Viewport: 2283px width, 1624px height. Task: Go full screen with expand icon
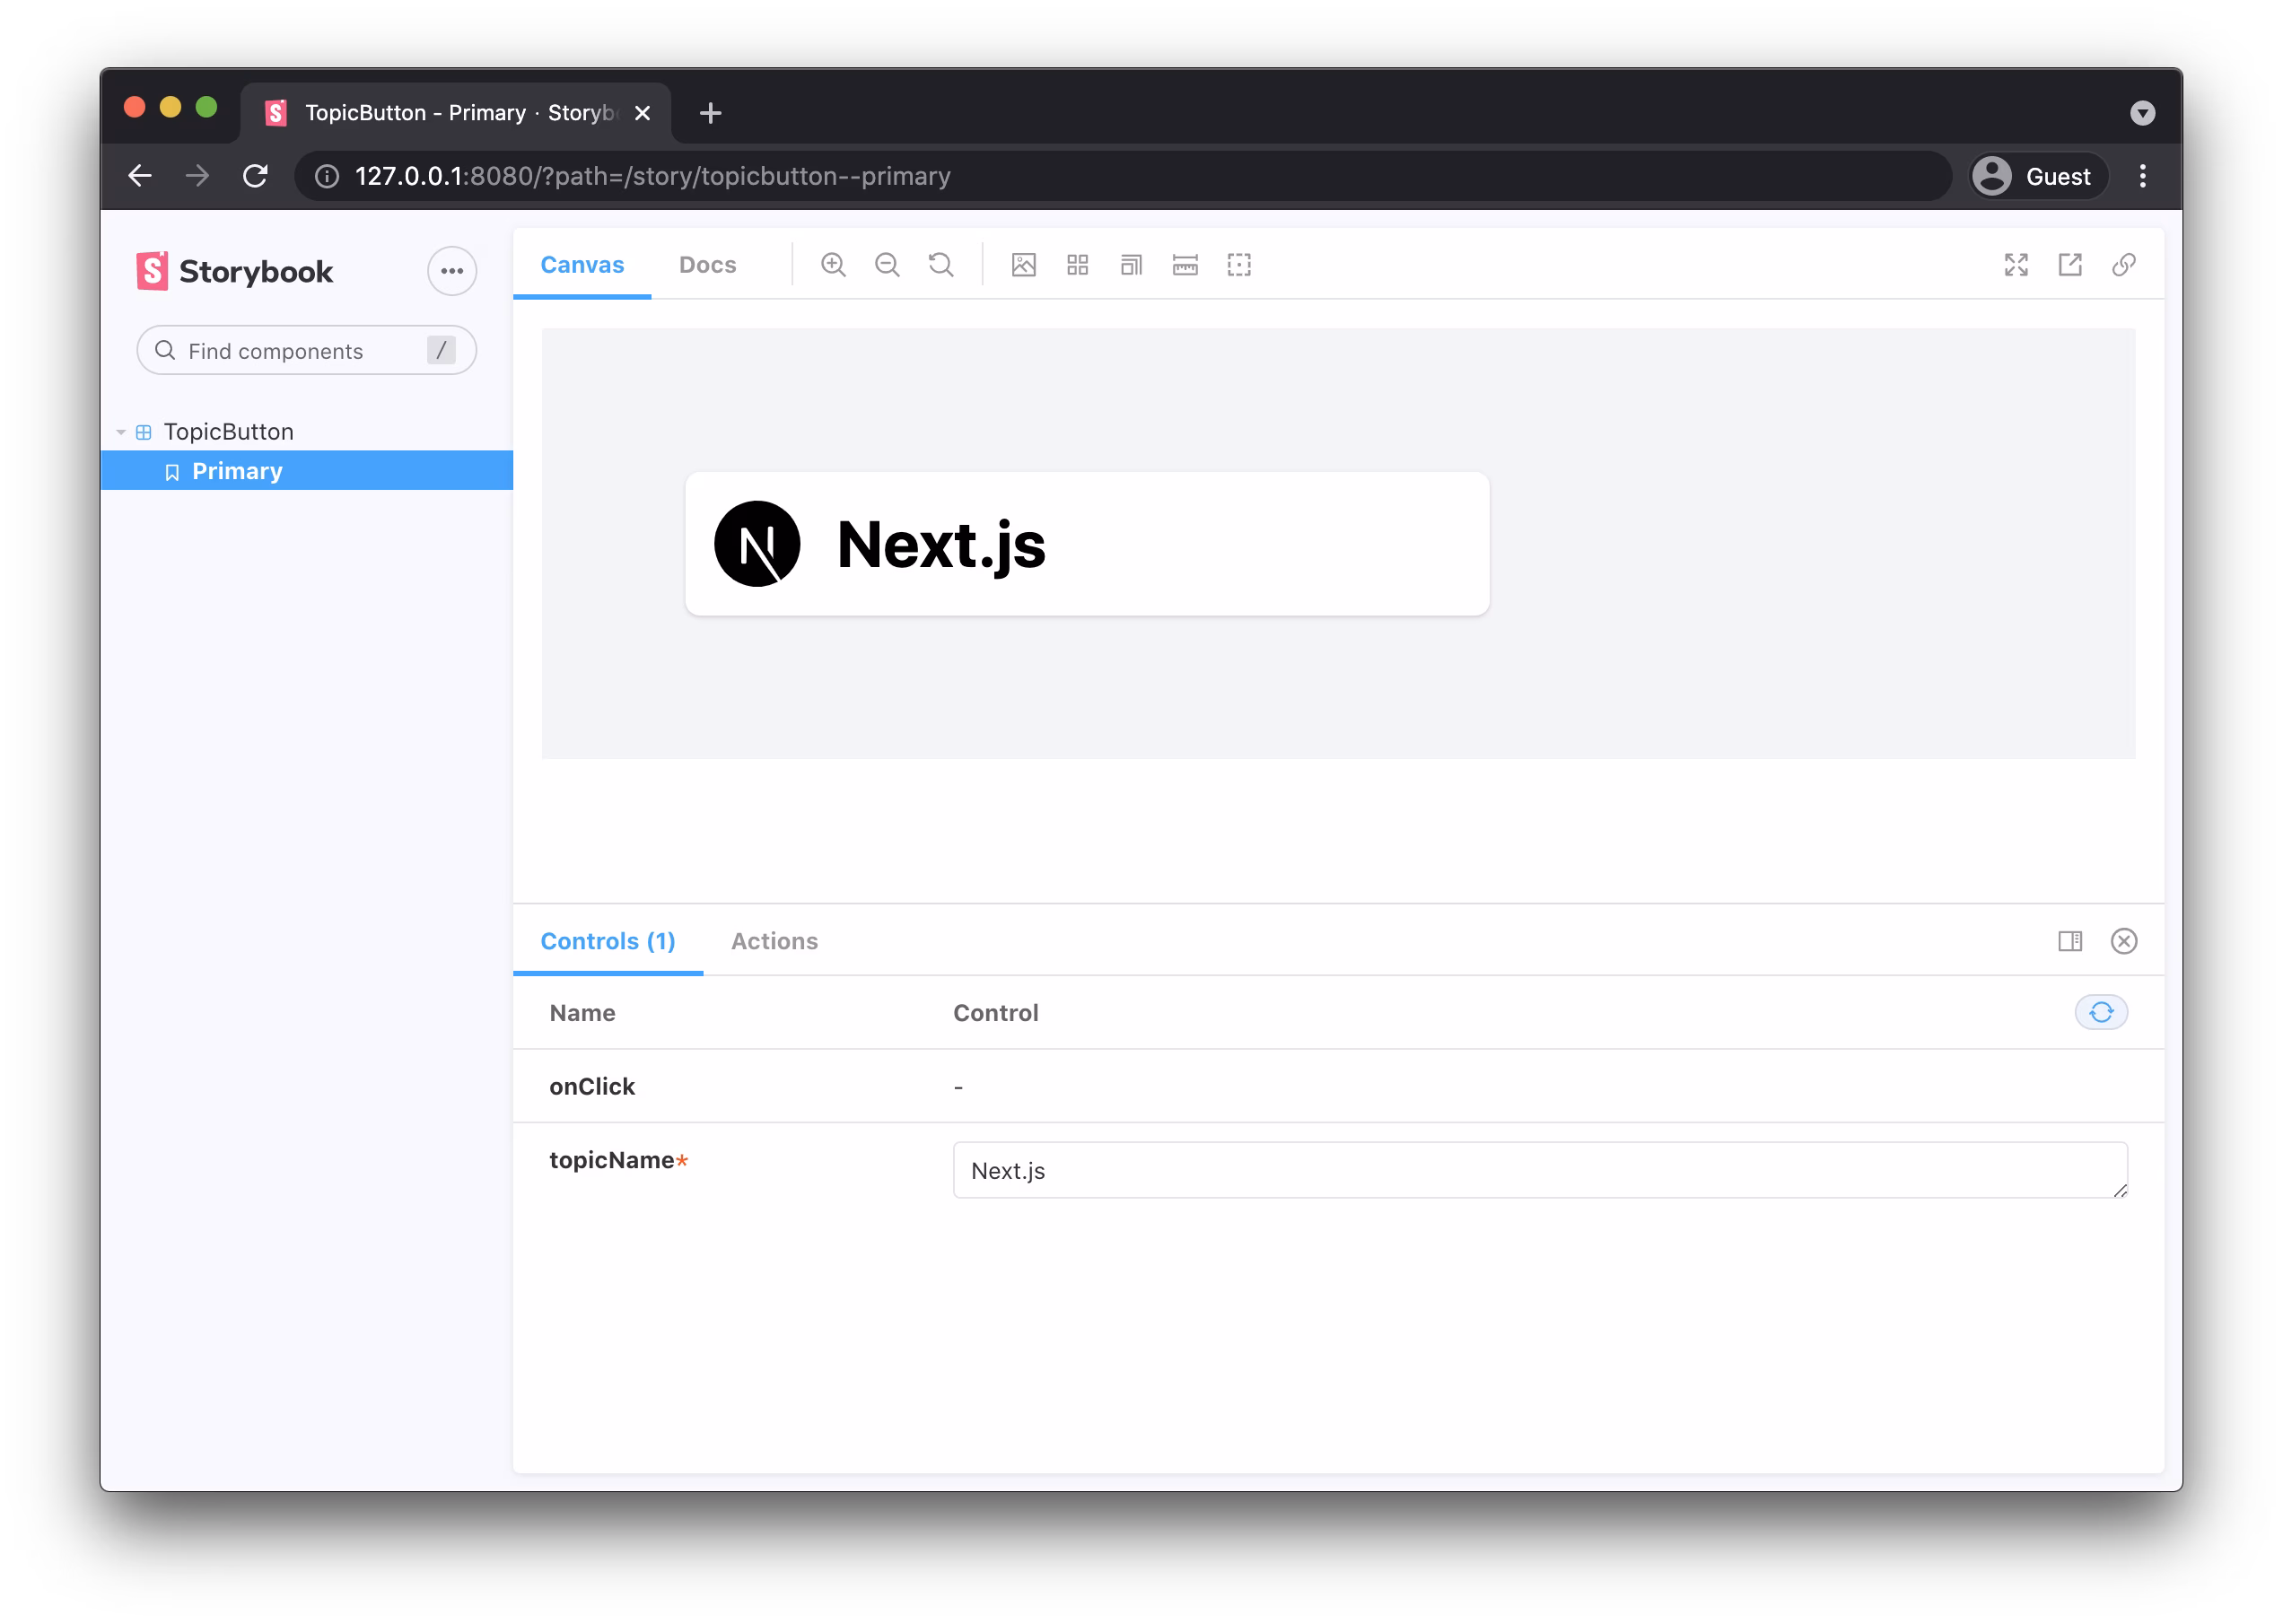tap(2016, 265)
